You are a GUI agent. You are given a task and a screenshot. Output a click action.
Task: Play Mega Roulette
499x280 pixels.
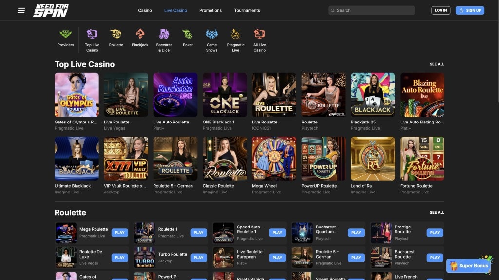tap(120, 233)
